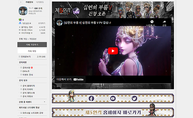Open the YouTube icon in social banner

[x=113, y=98]
